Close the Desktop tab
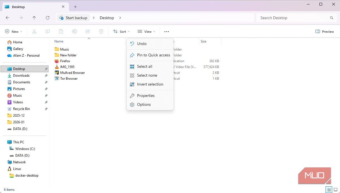 [63, 7]
